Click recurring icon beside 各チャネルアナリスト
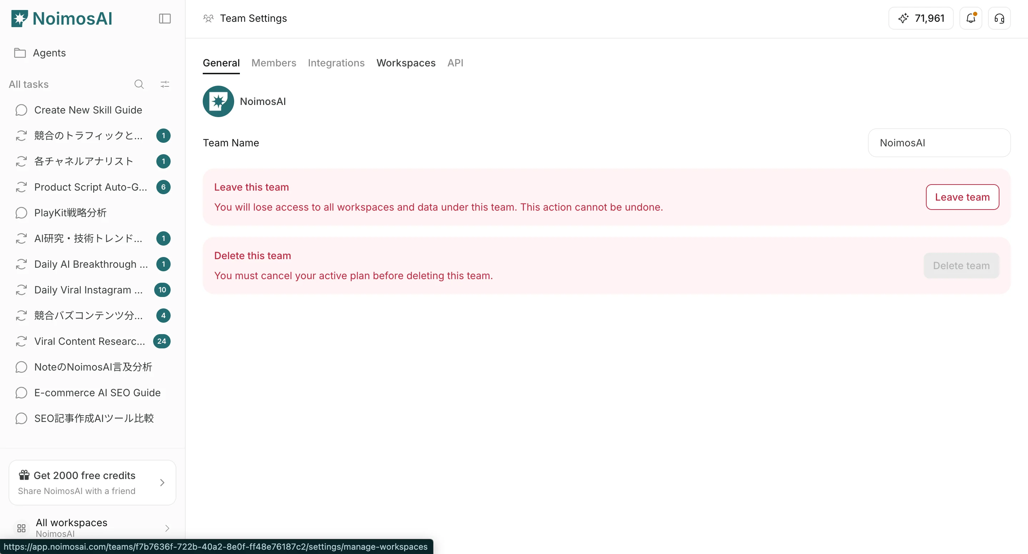 [21, 161]
